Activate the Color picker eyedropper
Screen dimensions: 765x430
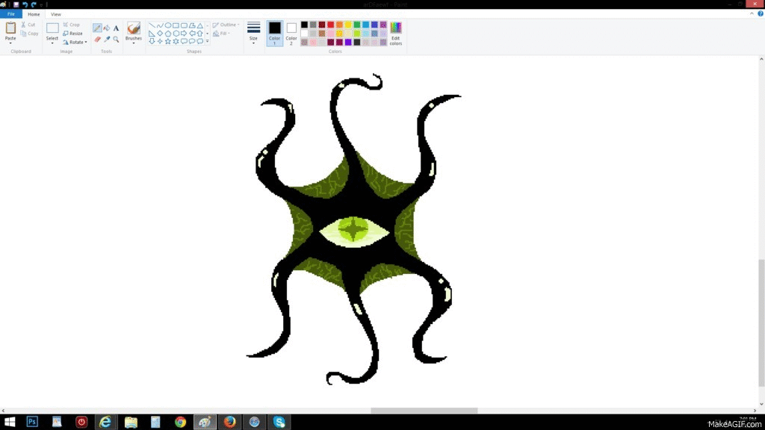coord(107,40)
